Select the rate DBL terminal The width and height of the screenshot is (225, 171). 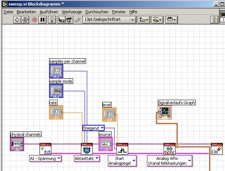tap(56, 112)
